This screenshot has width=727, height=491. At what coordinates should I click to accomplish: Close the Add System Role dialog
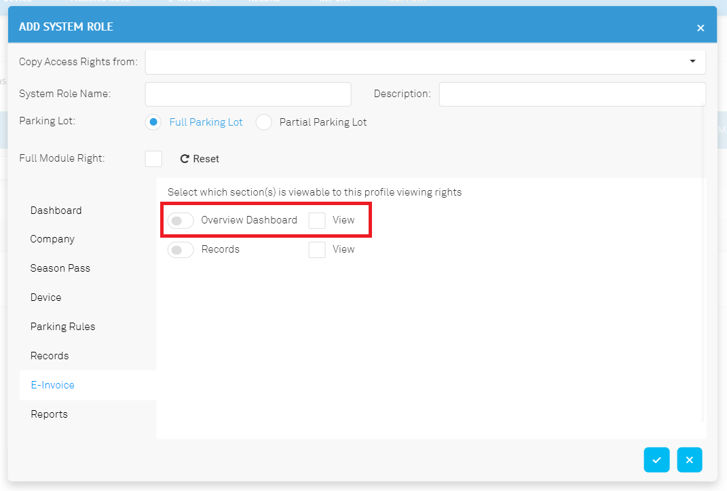pyautogui.click(x=701, y=28)
